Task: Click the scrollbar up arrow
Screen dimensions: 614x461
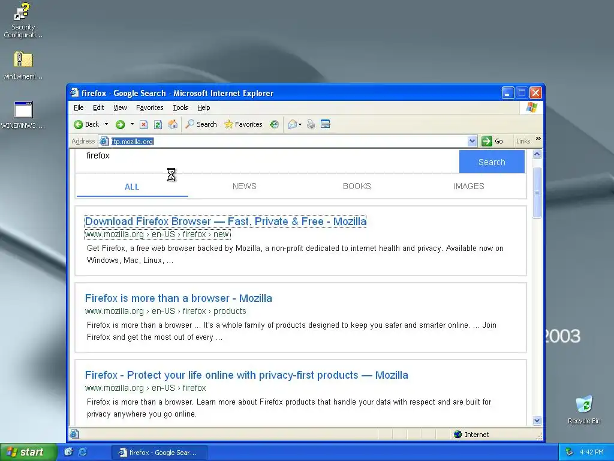Action: coord(537,154)
